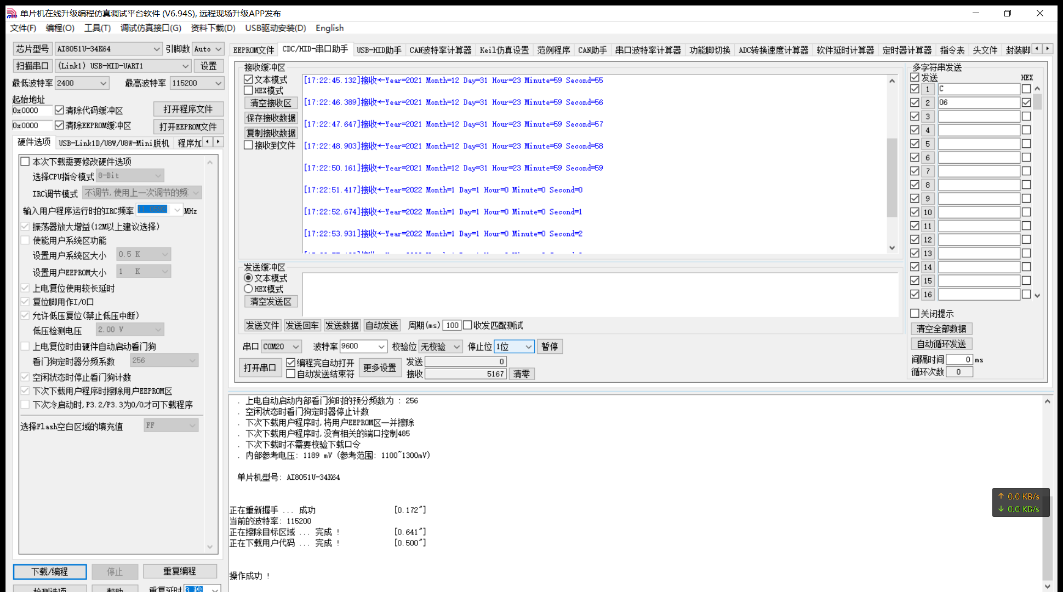Open the stop bits 1位 dropdown

(528, 347)
